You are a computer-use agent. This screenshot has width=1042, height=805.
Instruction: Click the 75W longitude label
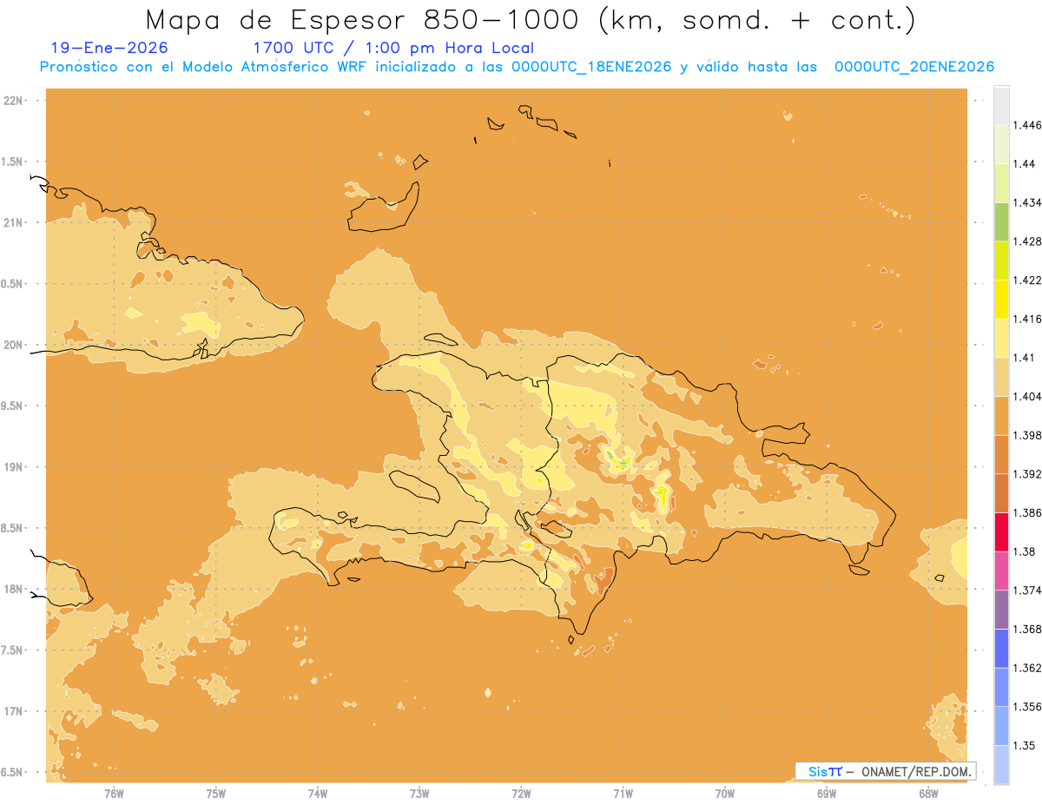coord(216,795)
